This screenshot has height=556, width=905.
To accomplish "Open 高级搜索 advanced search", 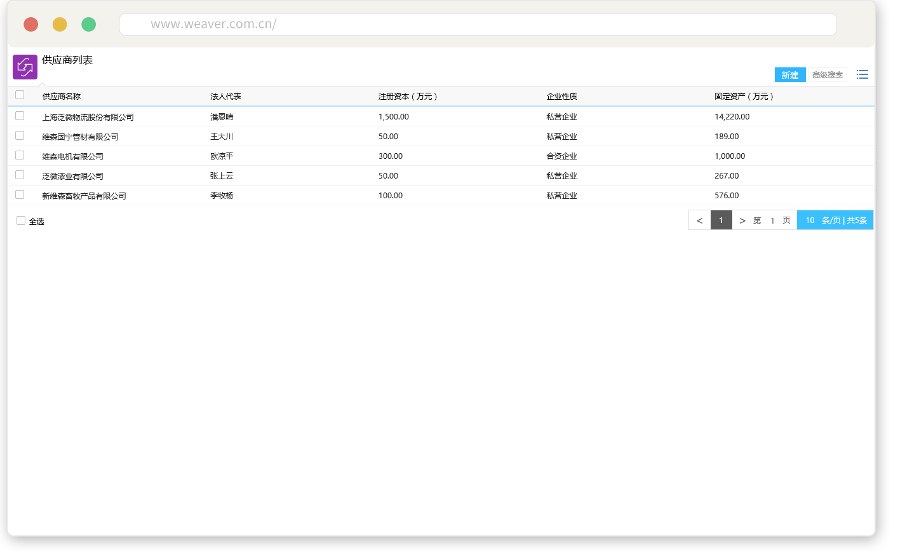I will [x=827, y=75].
